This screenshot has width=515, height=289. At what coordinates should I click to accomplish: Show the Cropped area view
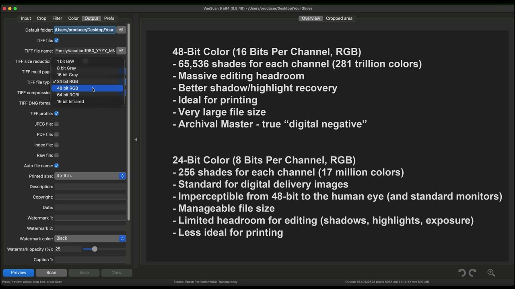pyautogui.click(x=339, y=18)
